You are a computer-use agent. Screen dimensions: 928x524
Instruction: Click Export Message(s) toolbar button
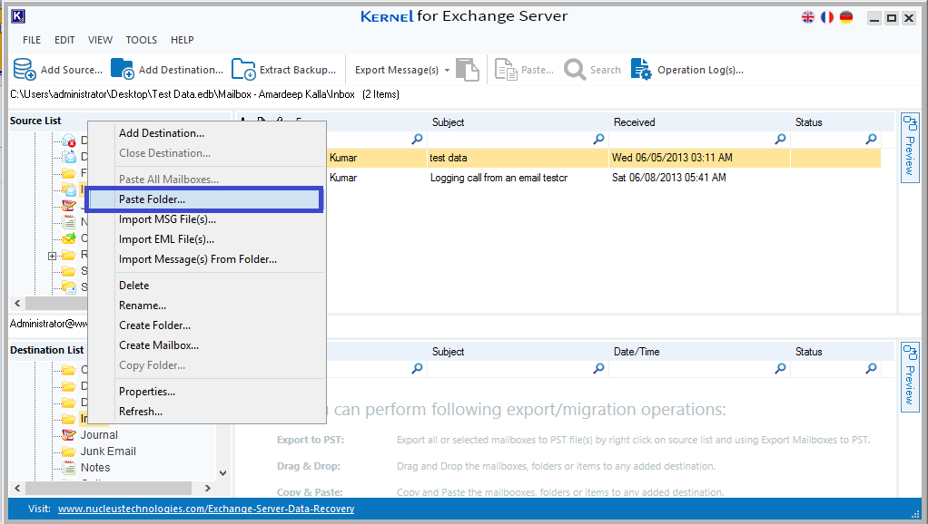397,70
